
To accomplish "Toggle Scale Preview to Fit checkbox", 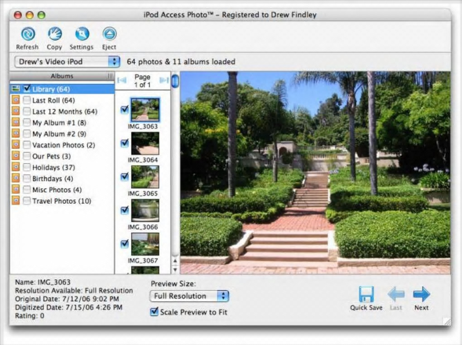I will pos(154,312).
